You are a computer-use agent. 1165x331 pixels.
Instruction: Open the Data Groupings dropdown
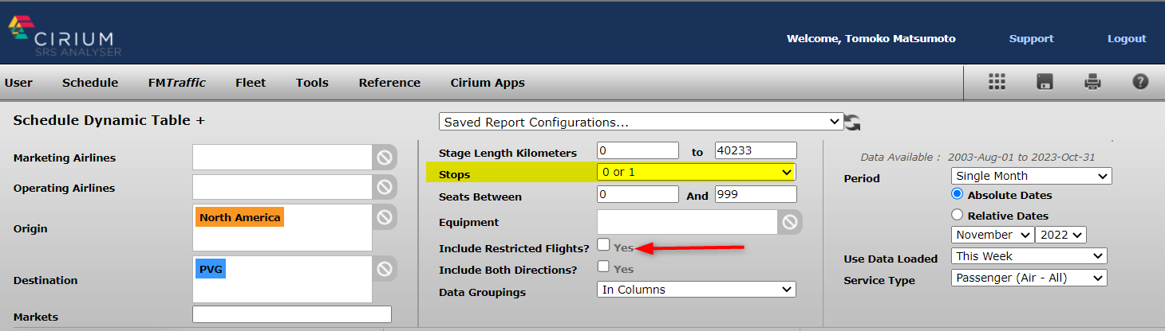coord(696,290)
